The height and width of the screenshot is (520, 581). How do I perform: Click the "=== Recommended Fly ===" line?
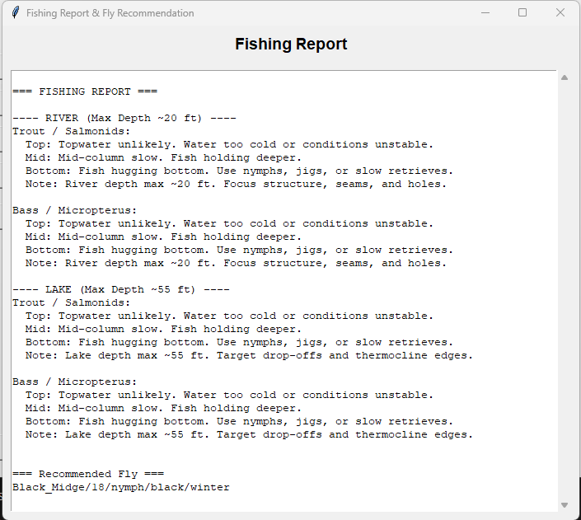point(88,474)
